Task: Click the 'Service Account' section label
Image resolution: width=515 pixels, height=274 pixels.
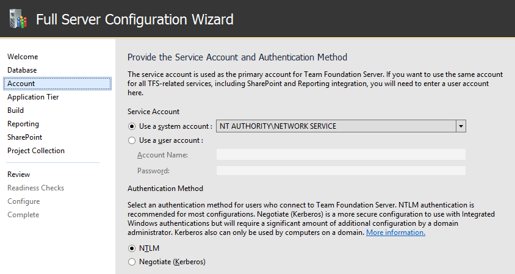Action: 153,112
